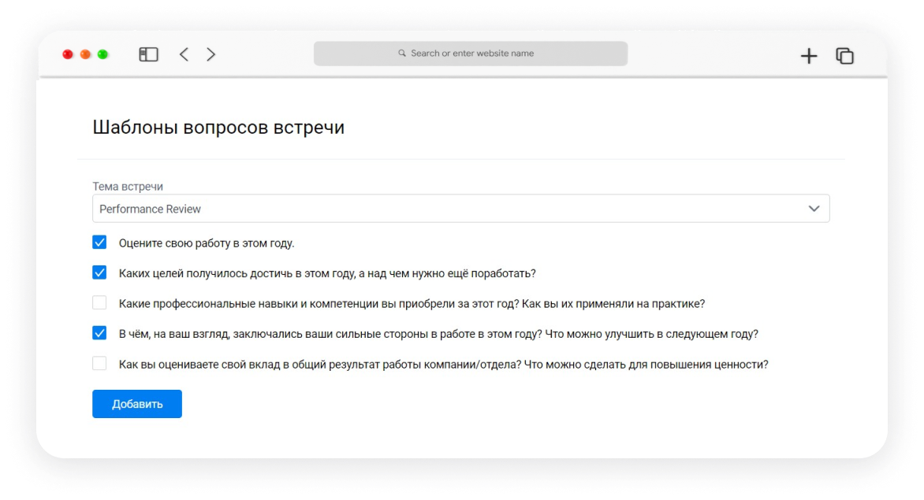Screen dimensions: 924x500
Task: Go forward with the right arrow
Action: tap(211, 54)
